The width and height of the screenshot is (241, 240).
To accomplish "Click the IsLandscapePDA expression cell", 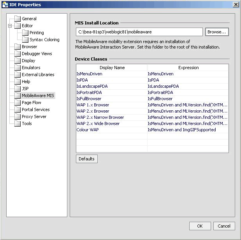I will 188,86.
